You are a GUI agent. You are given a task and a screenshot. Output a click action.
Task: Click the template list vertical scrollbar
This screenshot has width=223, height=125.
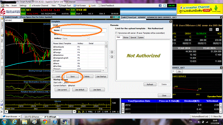[106, 55]
